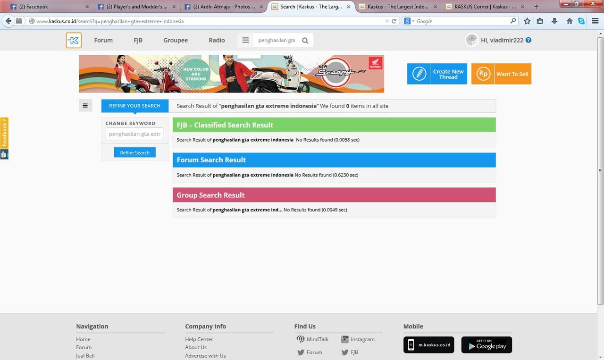Click the Create New Thread pencil icon
The width and height of the screenshot is (604, 360).
point(419,74)
